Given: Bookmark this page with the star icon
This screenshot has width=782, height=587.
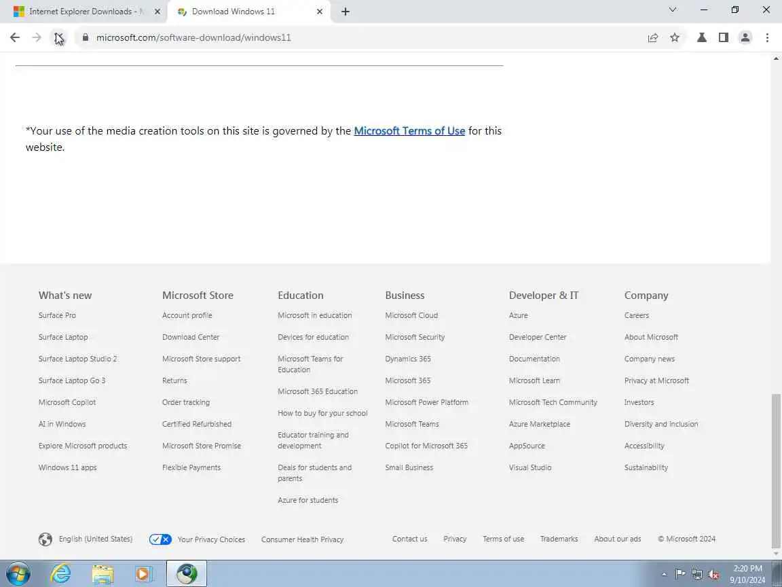Looking at the screenshot, I should (x=674, y=37).
